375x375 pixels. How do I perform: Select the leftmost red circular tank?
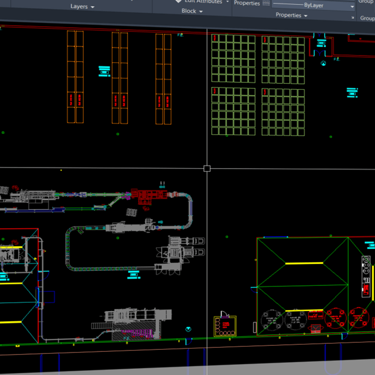click(x=335, y=318)
